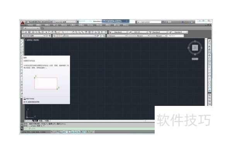Expand the layer 0 dropdown list
The image size is (232, 154).
click(95, 36)
